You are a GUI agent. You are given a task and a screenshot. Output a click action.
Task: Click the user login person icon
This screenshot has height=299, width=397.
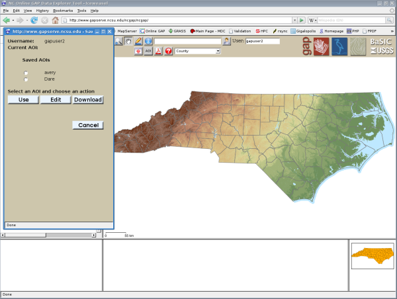click(226, 41)
